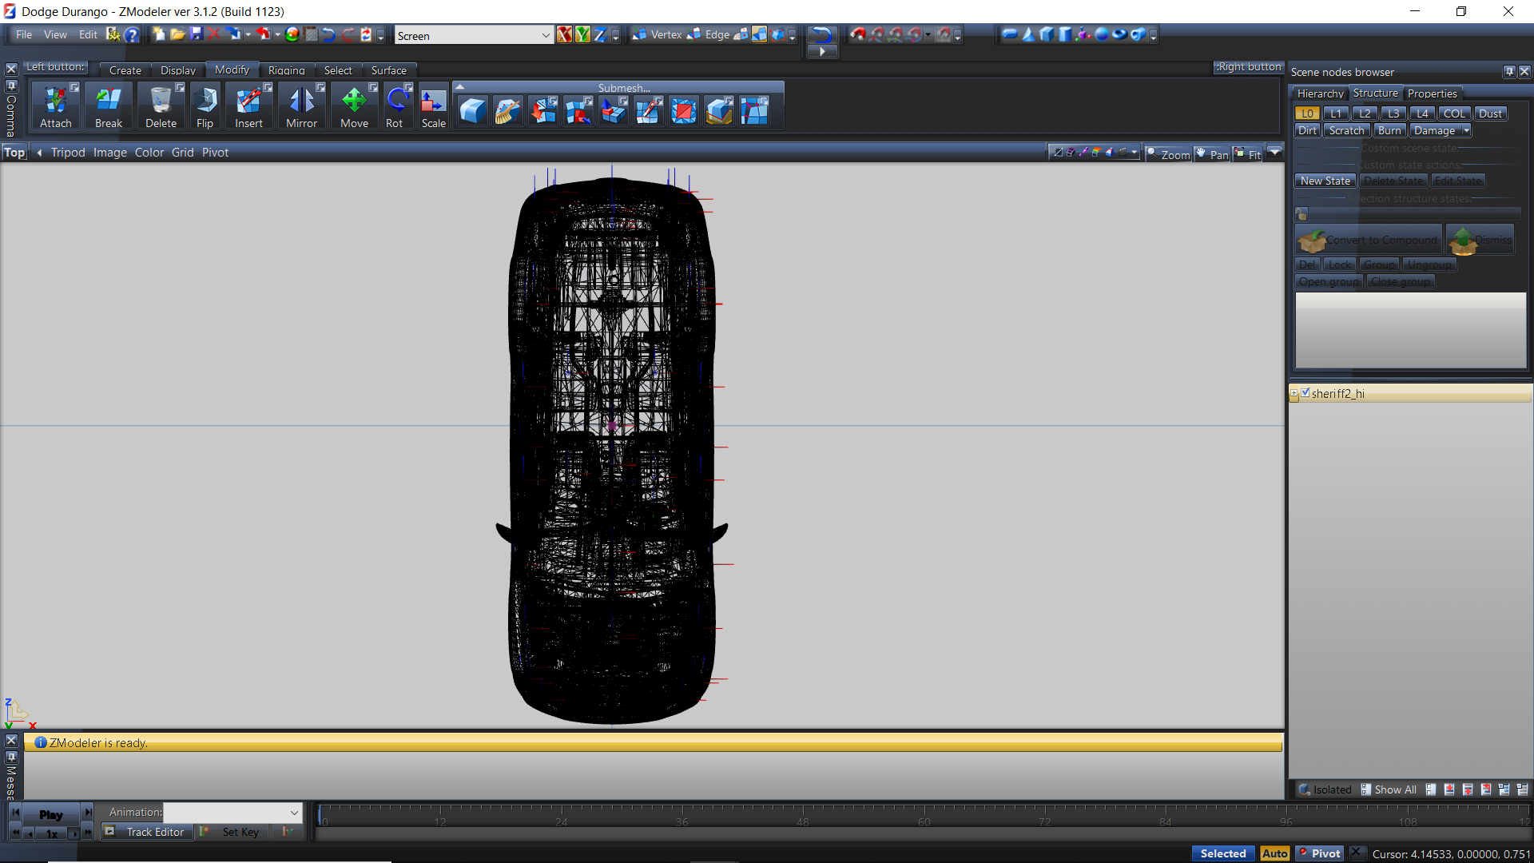Toggle the X axis constraint

[564, 34]
